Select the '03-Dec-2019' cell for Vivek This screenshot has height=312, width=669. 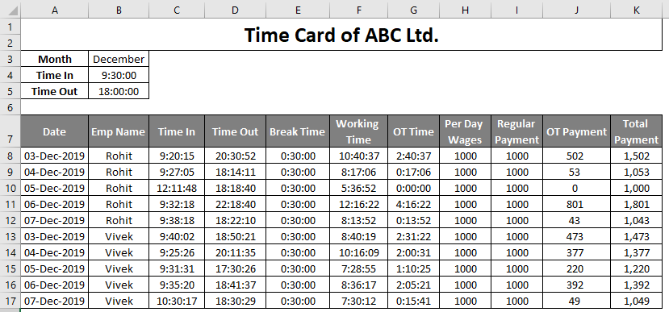[55, 236]
